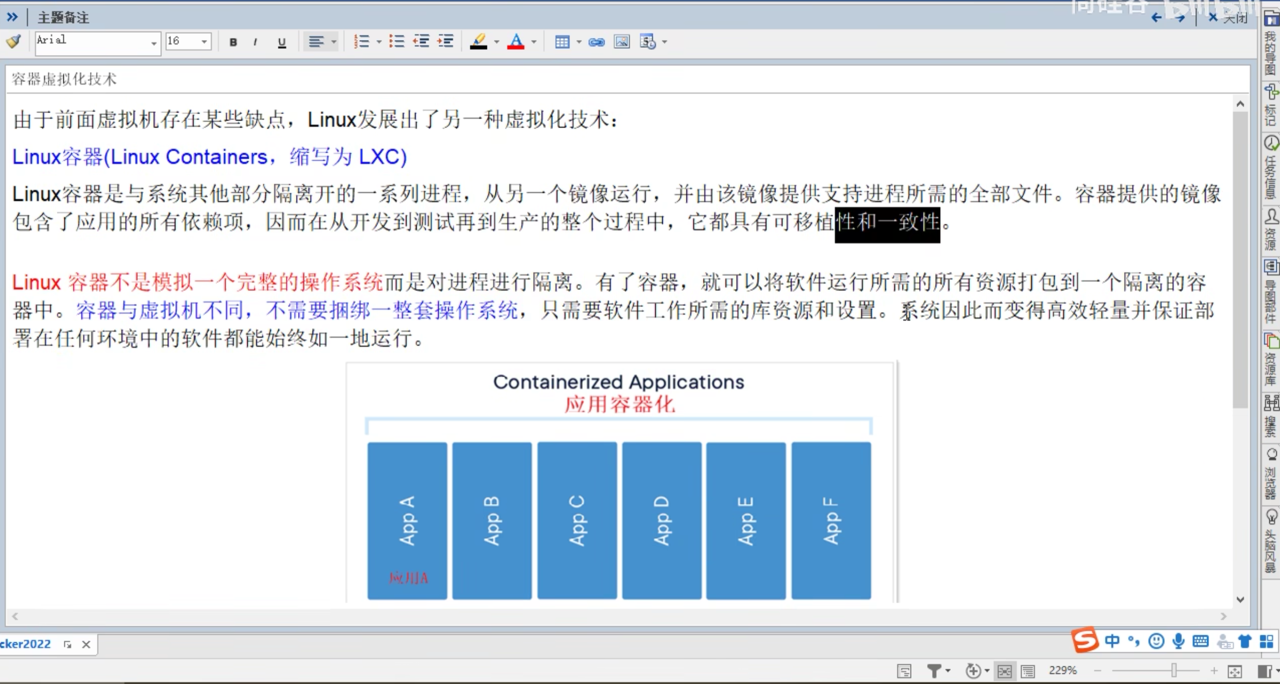Click the format painter brush icon
This screenshot has width=1280, height=684.
14,41
